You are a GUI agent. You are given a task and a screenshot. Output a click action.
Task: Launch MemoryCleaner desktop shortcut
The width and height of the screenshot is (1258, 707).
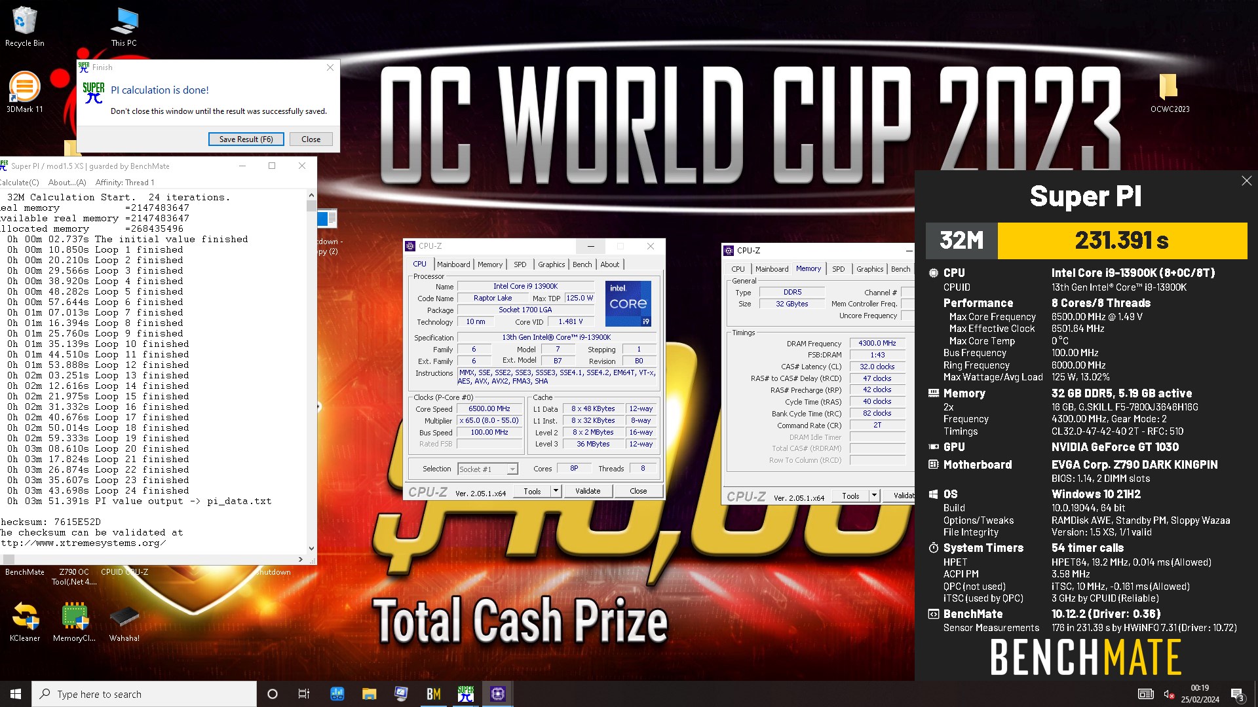coord(75,622)
